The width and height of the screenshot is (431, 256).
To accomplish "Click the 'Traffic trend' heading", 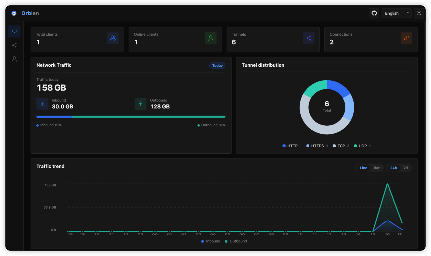I will (50, 166).
